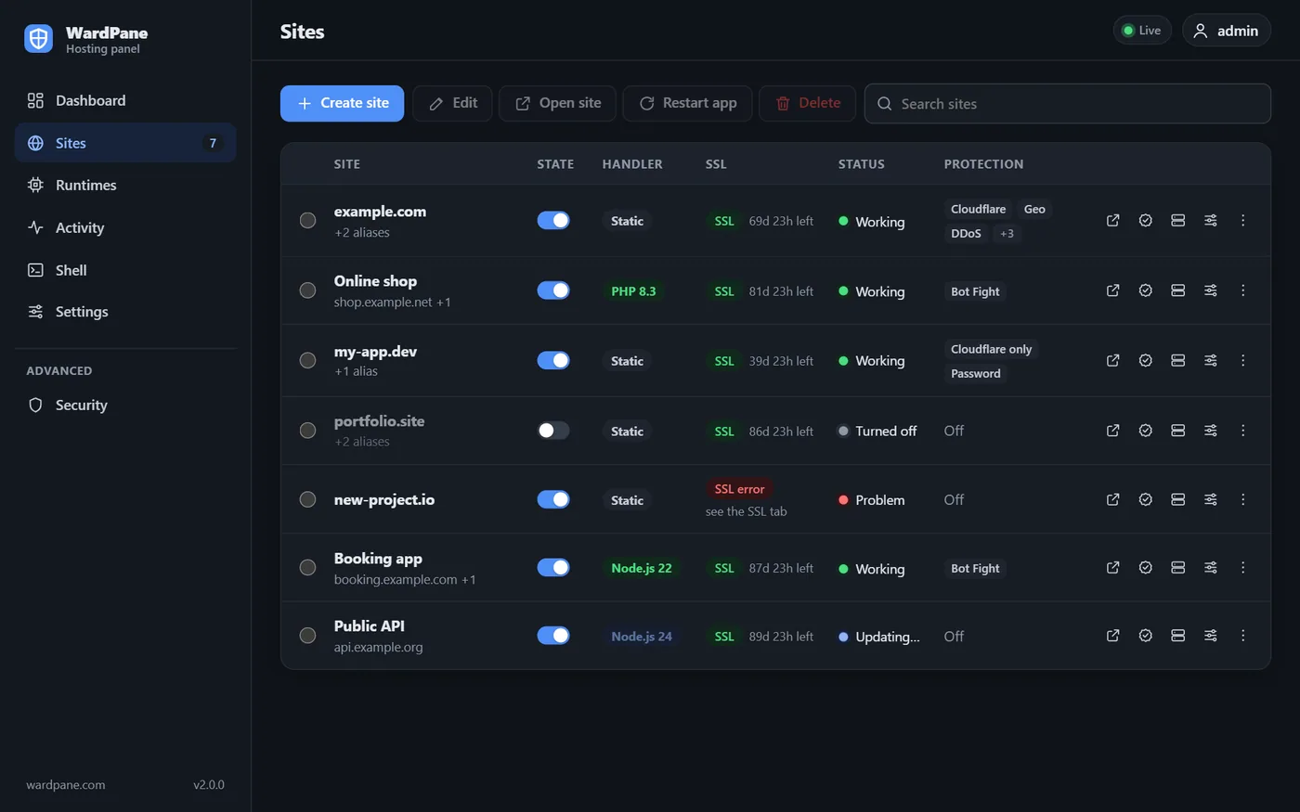Click server icon in portfolio.site row
The image size is (1300, 812).
[1177, 431]
